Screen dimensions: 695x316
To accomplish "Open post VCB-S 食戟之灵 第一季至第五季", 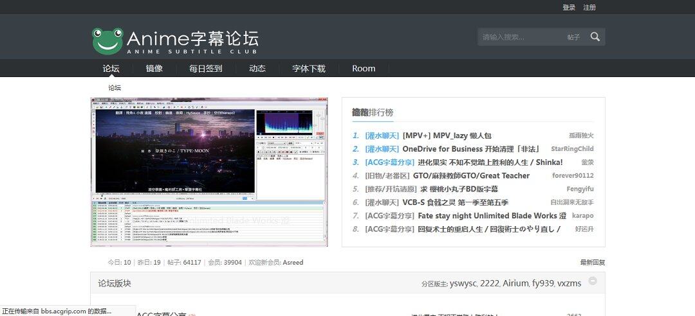I will click(x=455, y=202).
